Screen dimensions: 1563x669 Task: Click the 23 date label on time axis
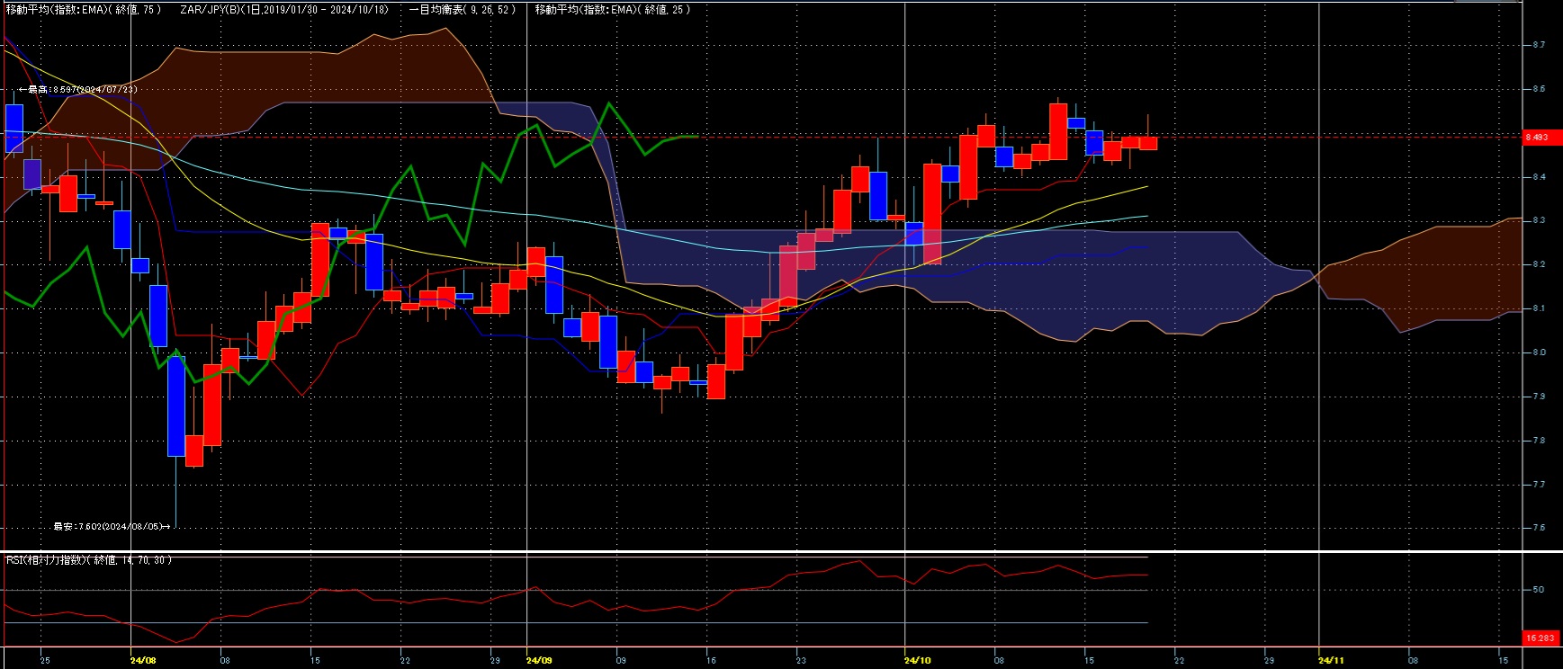click(801, 660)
